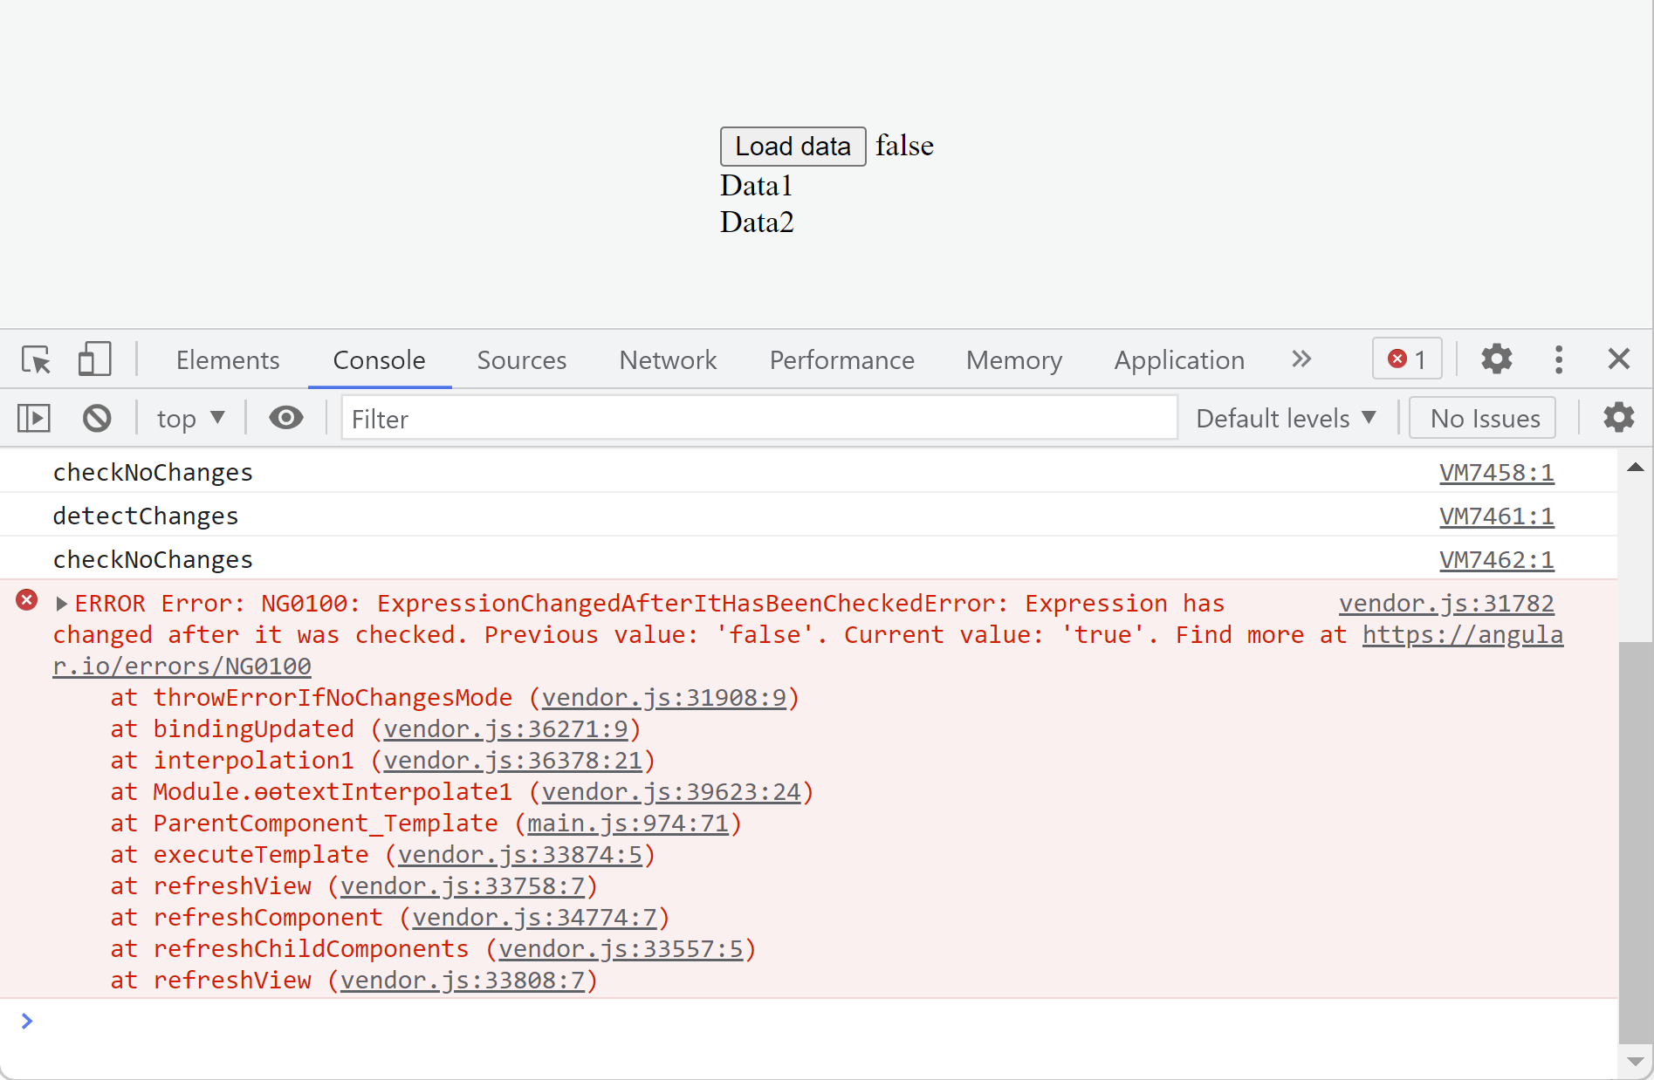The height and width of the screenshot is (1080, 1654).
Task: Show more DevTools tabs chevron
Action: [1301, 359]
